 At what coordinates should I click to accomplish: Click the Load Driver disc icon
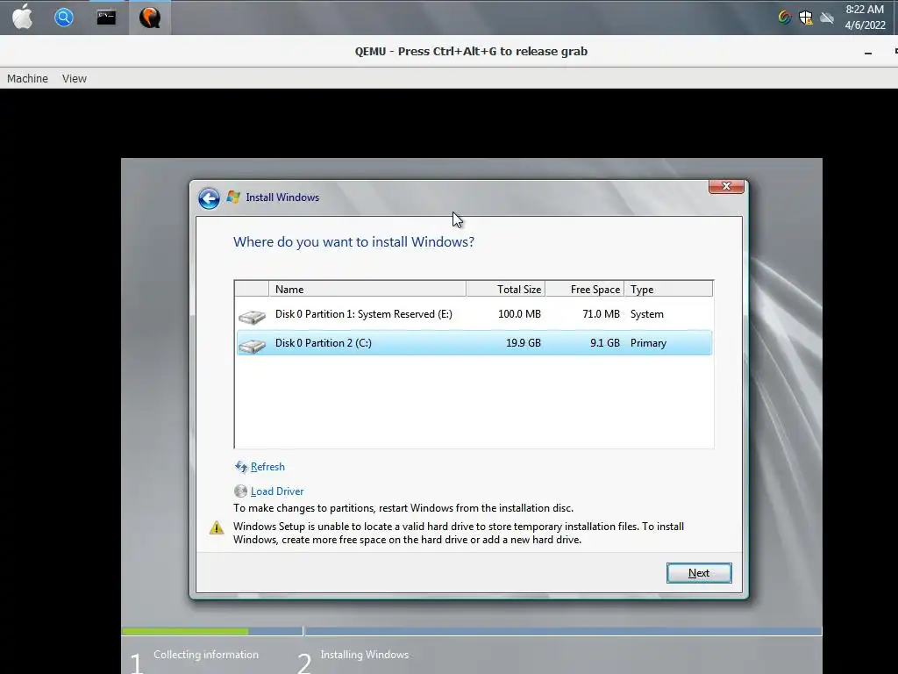(x=240, y=491)
